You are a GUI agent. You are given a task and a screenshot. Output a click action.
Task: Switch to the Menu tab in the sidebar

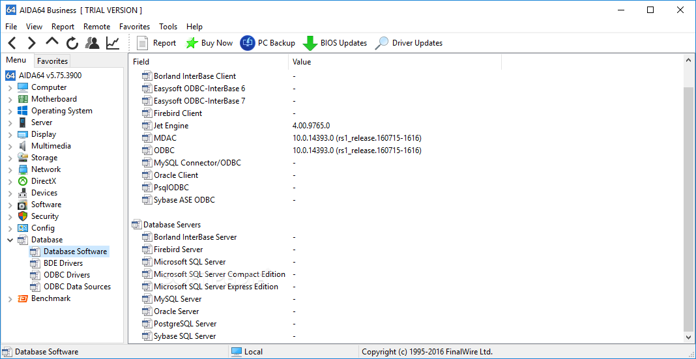click(x=16, y=60)
